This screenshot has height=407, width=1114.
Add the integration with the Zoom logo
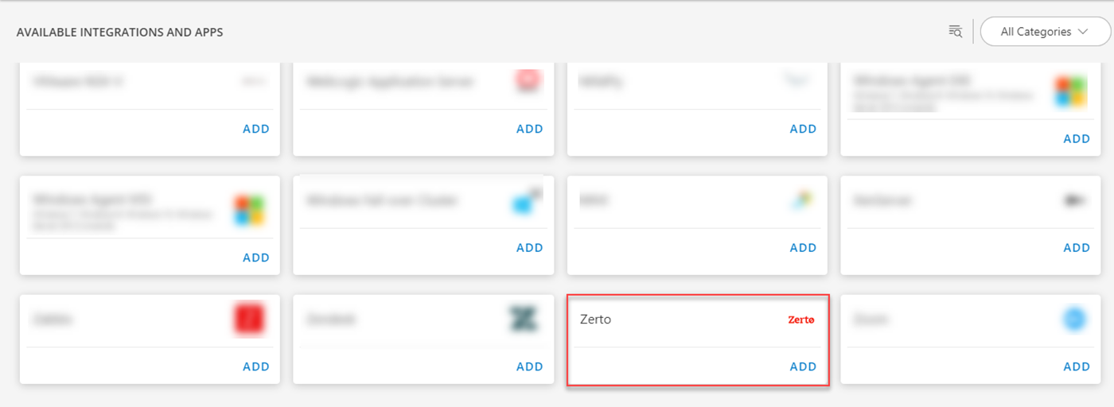tap(1077, 366)
